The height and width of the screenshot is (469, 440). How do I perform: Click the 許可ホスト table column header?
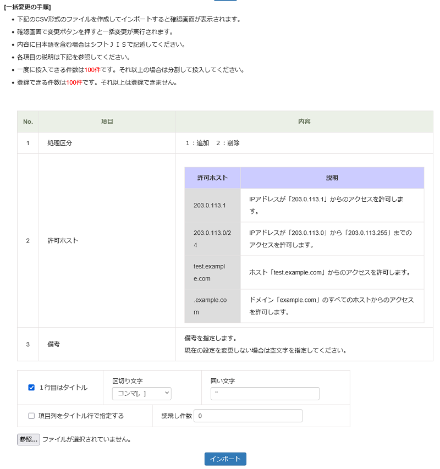point(212,178)
